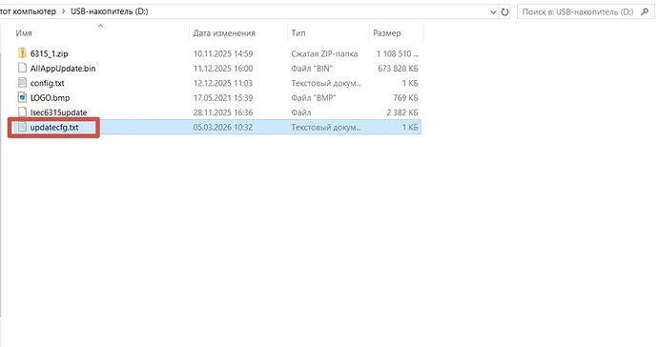Sort files by Имя column header
Viewport: 658px width, 347px height.
pos(24,33)
